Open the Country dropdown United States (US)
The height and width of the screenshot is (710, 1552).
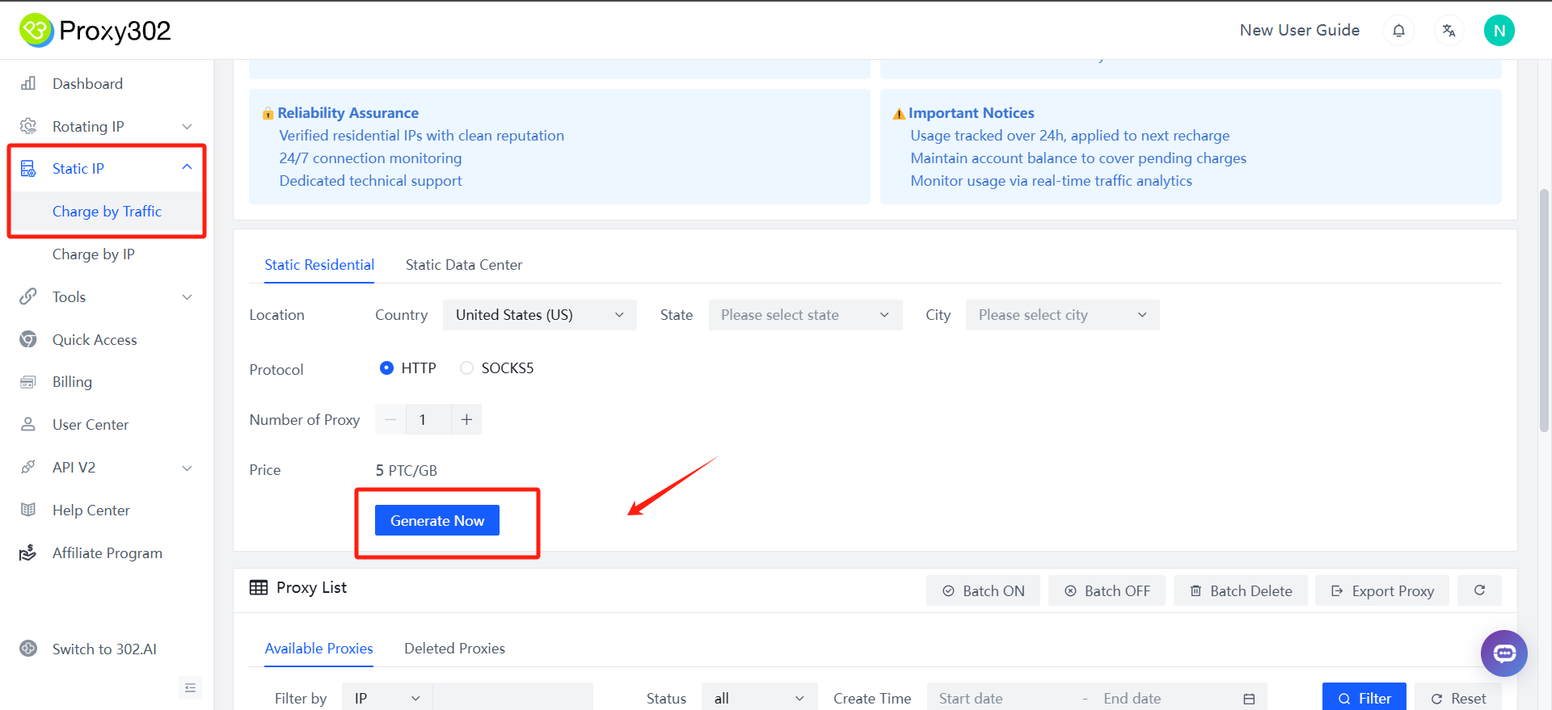(539, 315)
